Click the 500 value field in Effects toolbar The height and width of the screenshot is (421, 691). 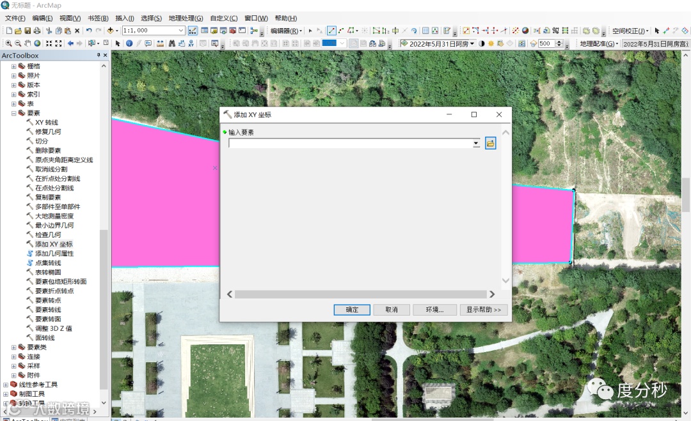[x=546, y=43]
